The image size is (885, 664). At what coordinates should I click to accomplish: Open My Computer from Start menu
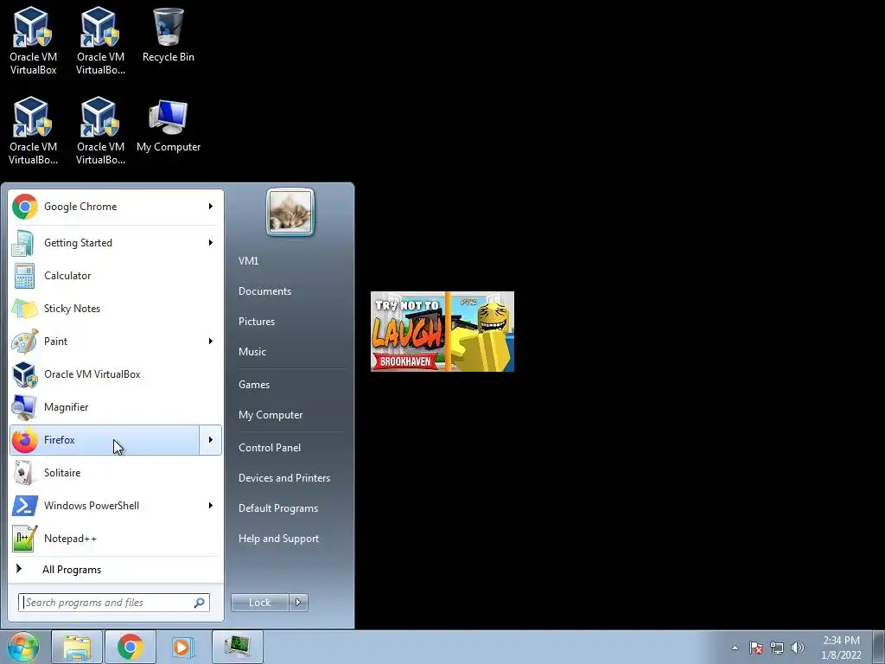coord(271,415)
